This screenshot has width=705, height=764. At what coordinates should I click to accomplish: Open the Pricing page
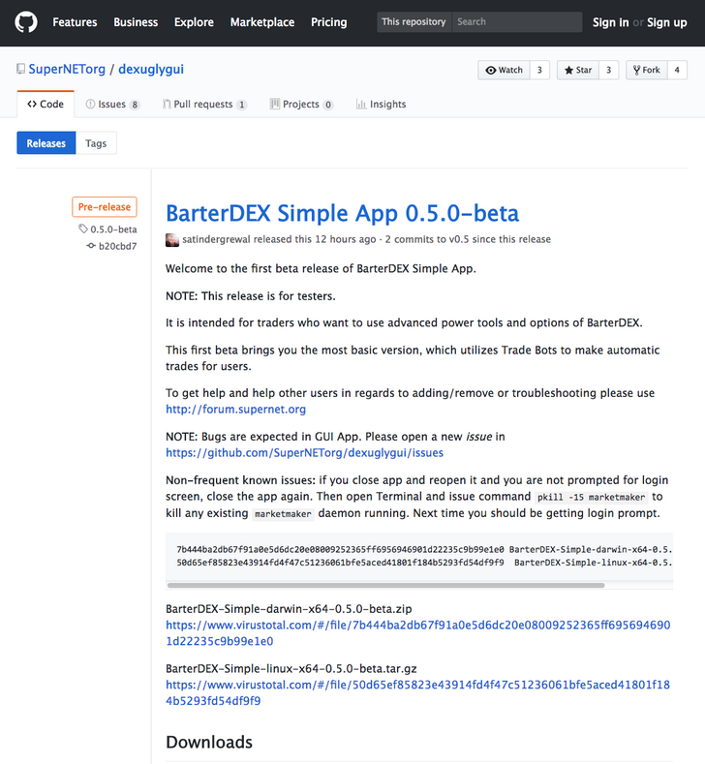[x=329, y=22]
